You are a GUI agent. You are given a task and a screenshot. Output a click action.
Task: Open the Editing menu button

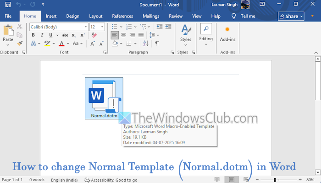point(206,35)
